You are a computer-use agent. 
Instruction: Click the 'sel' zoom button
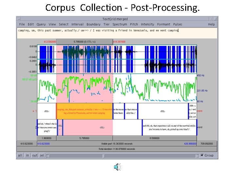pos(42,155)
